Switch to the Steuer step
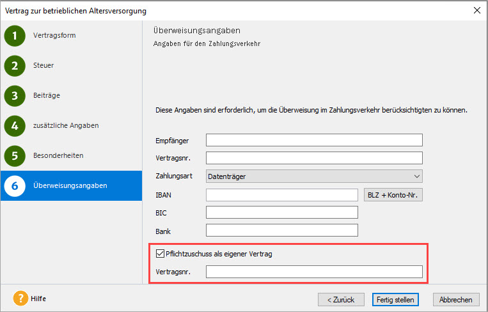This screenshot has width=488, height=312. tap(43, 66)
